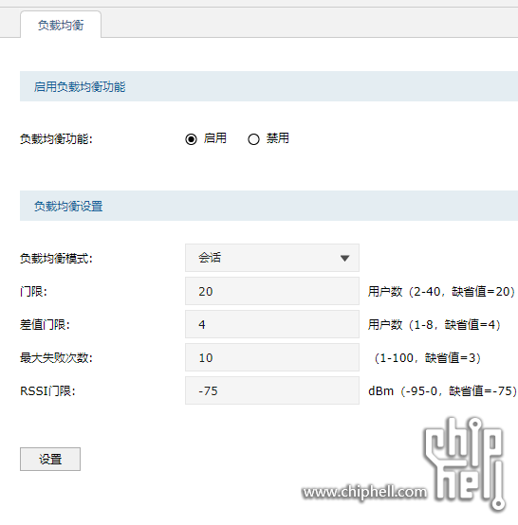Click the 负载均衡模式 label
Image resolution: width=518 pixels, height=525 pixels.
coord(56,259)
